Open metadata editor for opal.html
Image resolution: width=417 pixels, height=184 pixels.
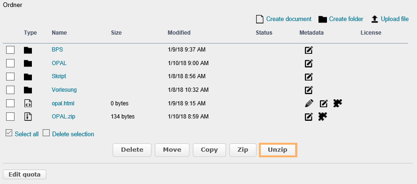pyautogui.click(x=324, y=103)
